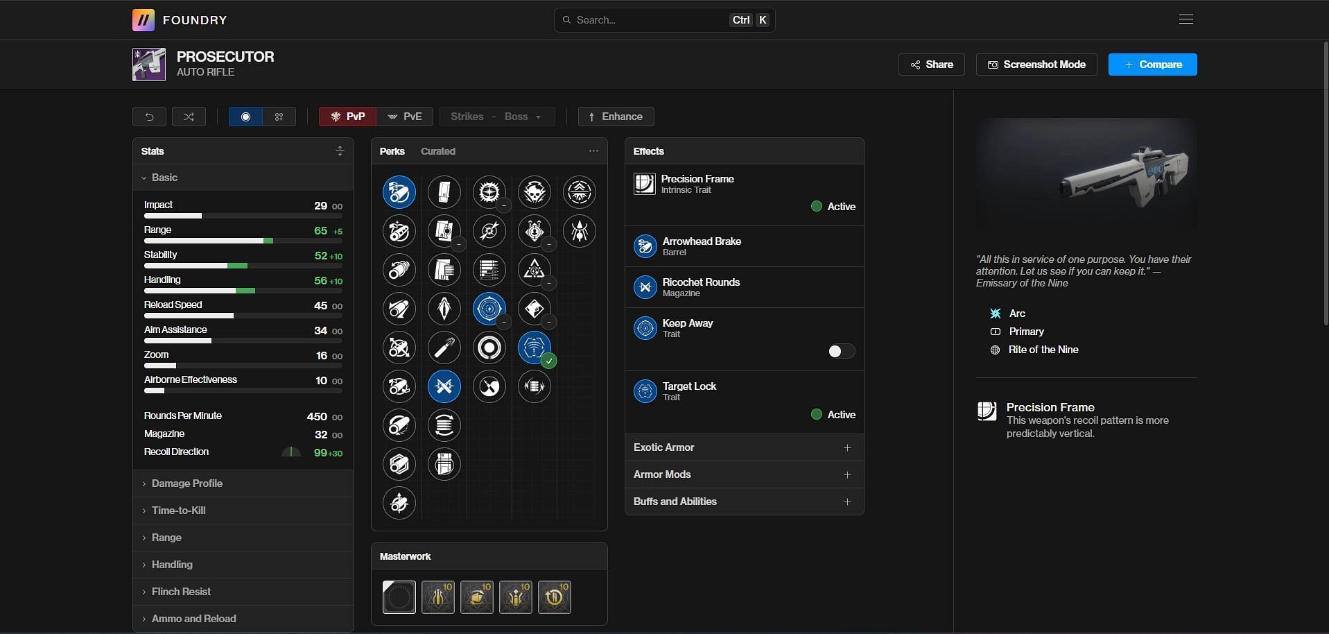Click the Enhance button
1329x634 pixels.
[616, 117]
